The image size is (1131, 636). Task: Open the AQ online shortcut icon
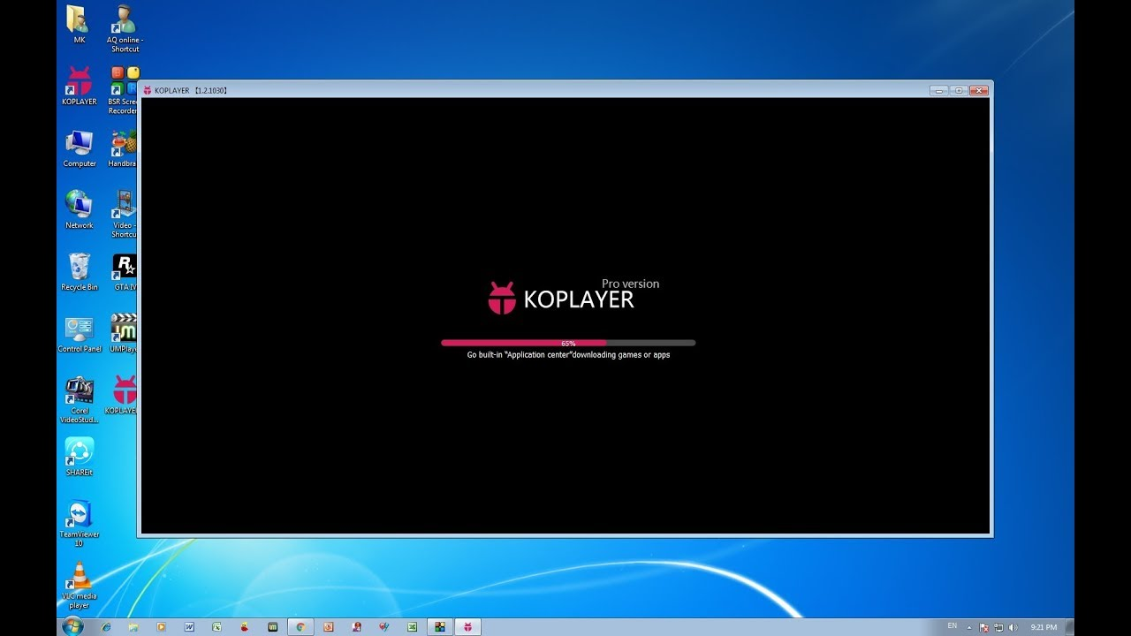tap(125, 28)
